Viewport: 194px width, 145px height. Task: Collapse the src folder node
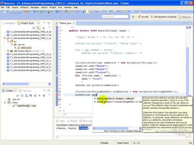[8, 41]
